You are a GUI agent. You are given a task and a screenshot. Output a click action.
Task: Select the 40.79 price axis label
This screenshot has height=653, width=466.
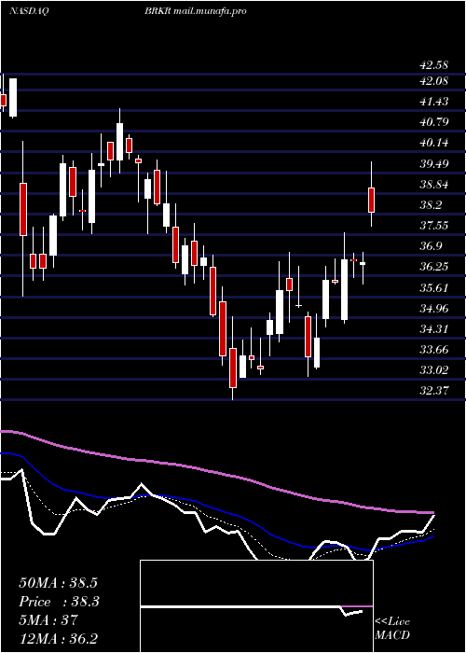(433, 122)
